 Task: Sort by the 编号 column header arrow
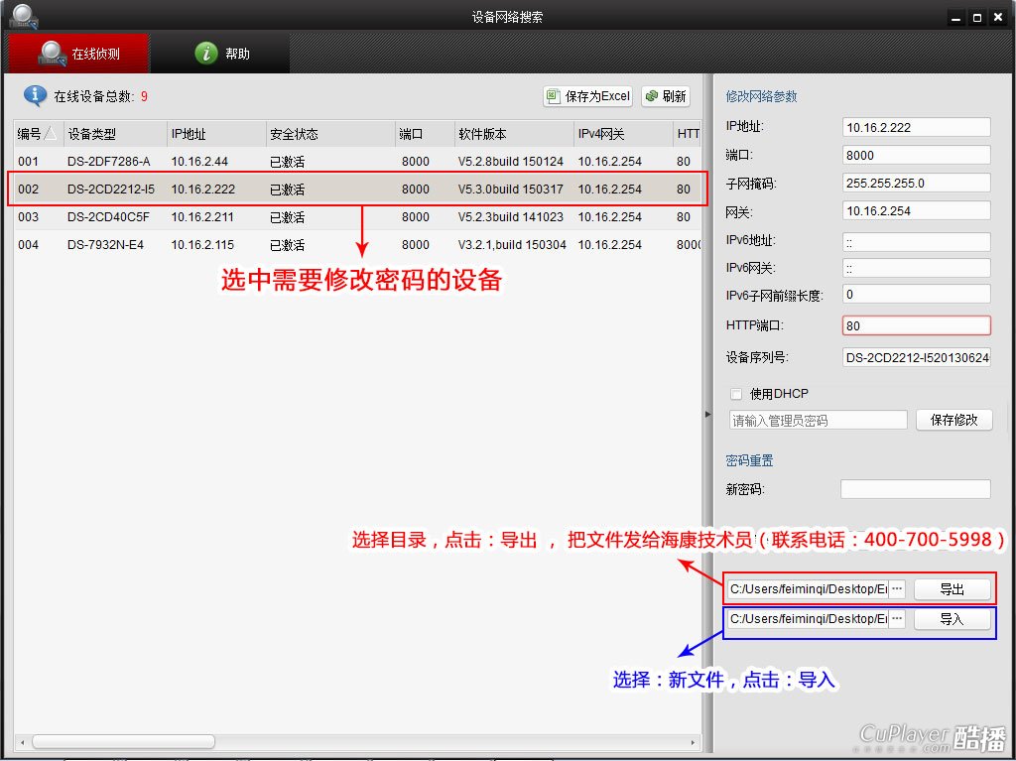[x=51, y=134]
